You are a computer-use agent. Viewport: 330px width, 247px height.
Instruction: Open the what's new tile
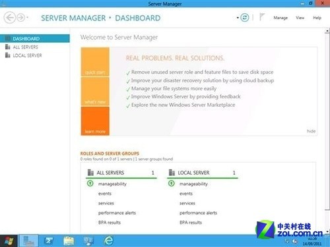[95, 92]
